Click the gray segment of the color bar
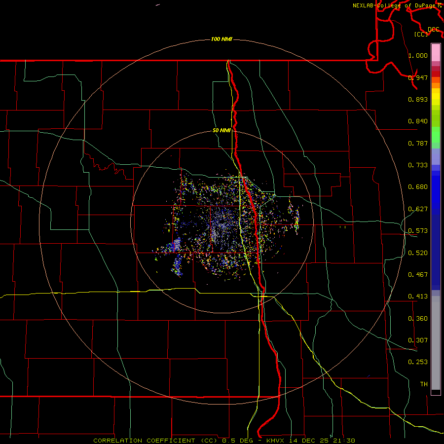Viewport: 444px width, 444px height. 436,343
